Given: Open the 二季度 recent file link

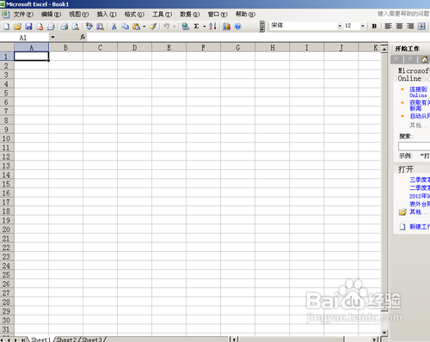Looking at the screenshot, I should (x=420, y=187).
